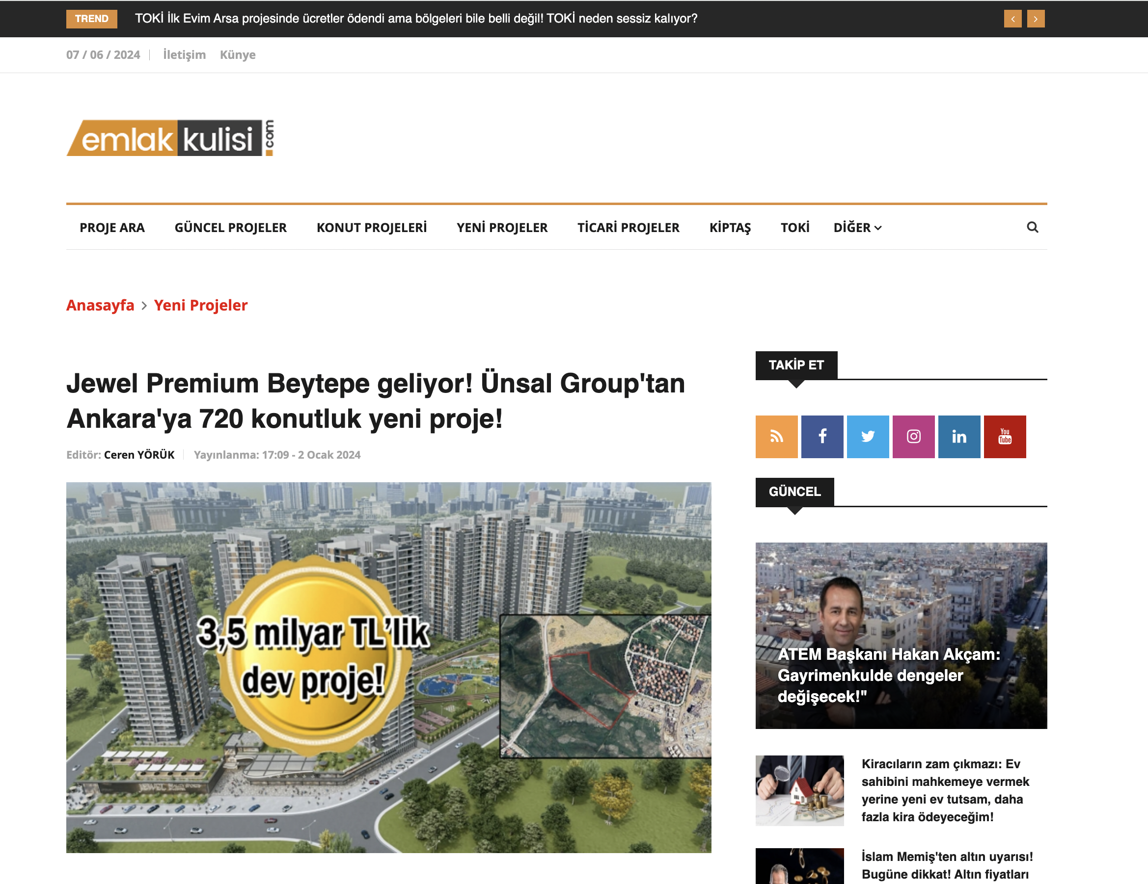Open the PROJE ARA menu item
The width and height of the screenshot is (1148, 884).
112,228
